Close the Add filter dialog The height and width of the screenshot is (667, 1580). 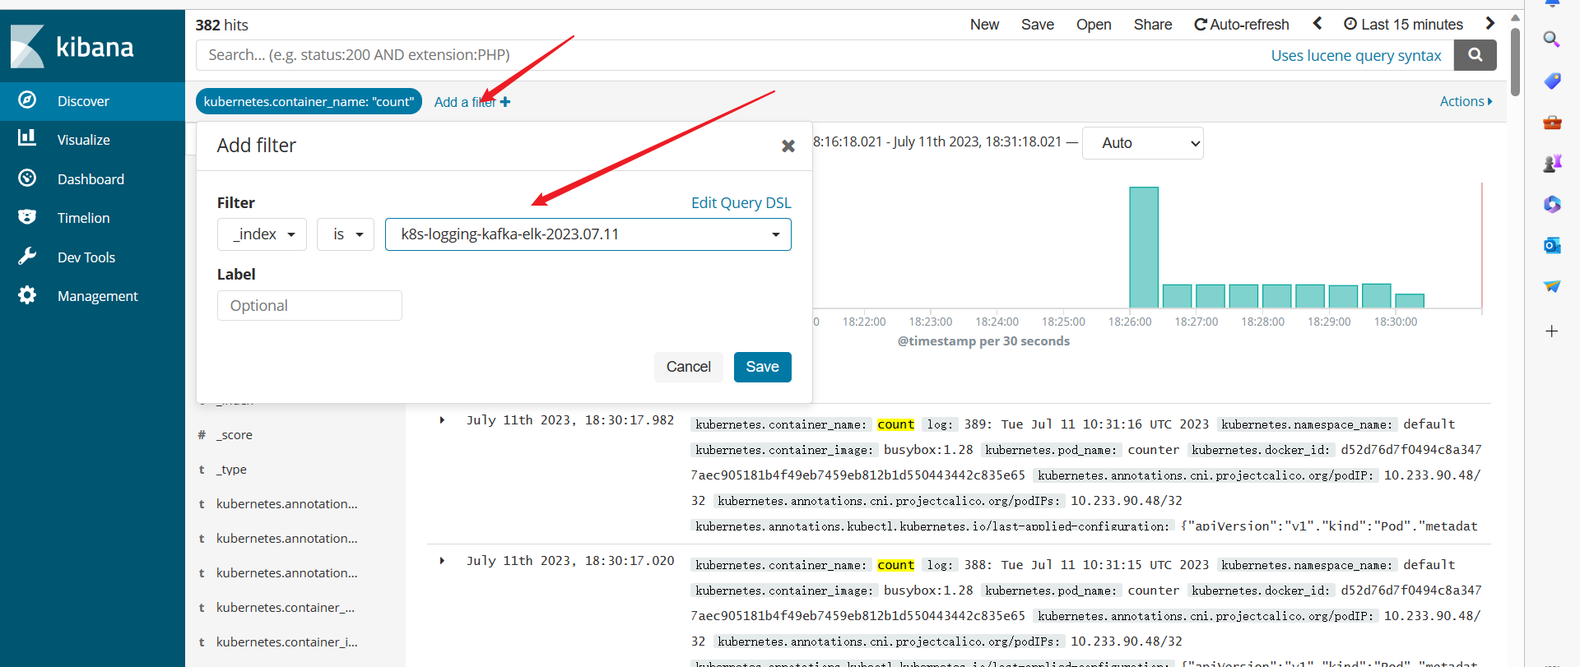click(x=788, y=146)
